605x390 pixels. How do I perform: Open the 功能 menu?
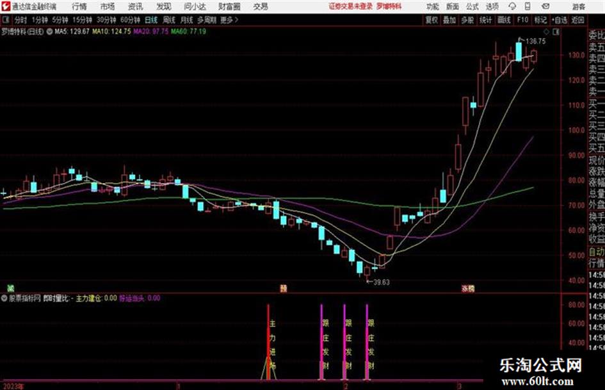[x=433, y=6]
